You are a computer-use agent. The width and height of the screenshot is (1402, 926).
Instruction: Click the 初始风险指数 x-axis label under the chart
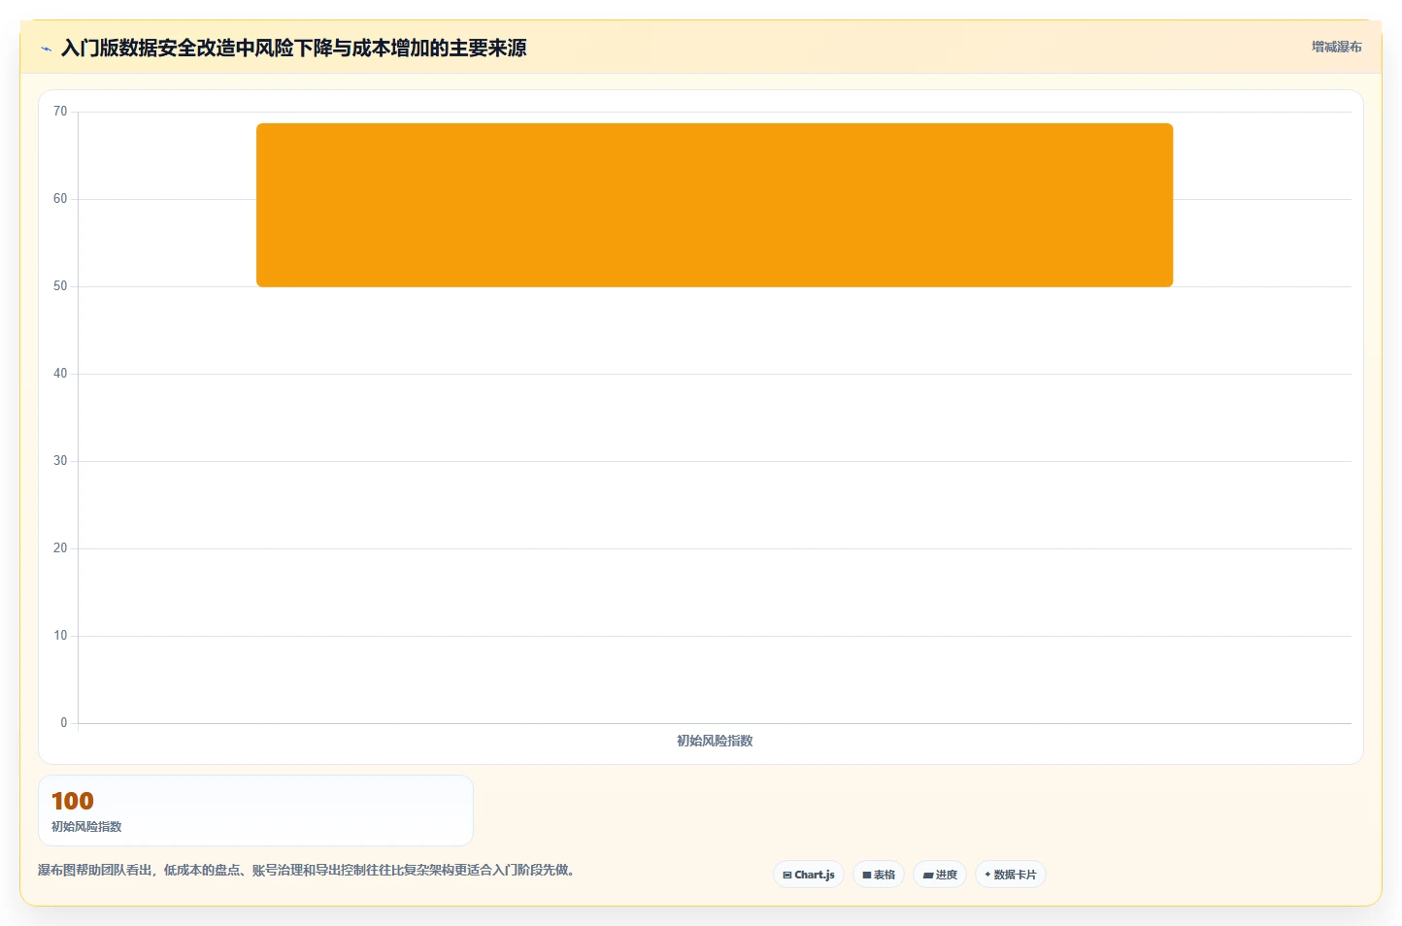point(715,741)
